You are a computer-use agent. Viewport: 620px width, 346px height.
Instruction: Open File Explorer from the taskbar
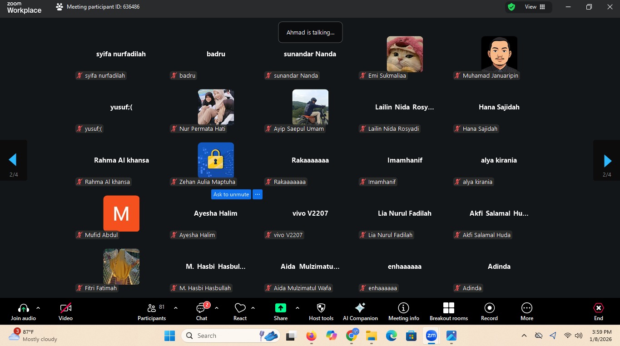(372, 336)
